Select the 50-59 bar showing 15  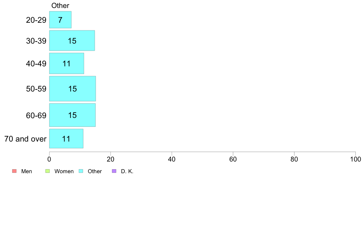72,89
